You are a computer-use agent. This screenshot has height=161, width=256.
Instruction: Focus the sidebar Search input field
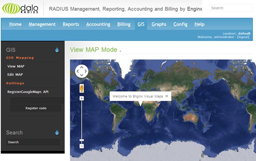coord(33,142)
